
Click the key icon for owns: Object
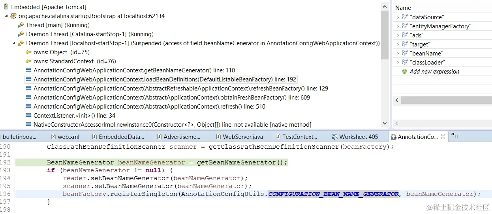pos(28,52)
